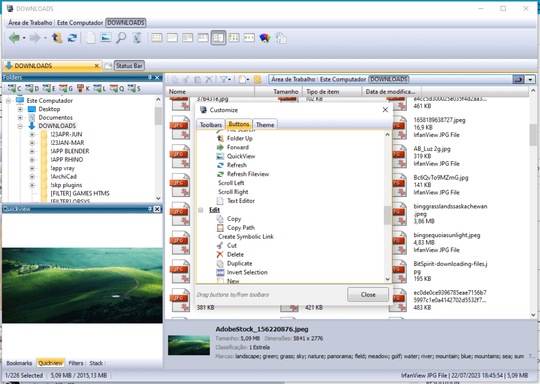Open the address bar dropdown arrow
The height and width of the screenshot is (384, 540).
[x=530, y=80]
